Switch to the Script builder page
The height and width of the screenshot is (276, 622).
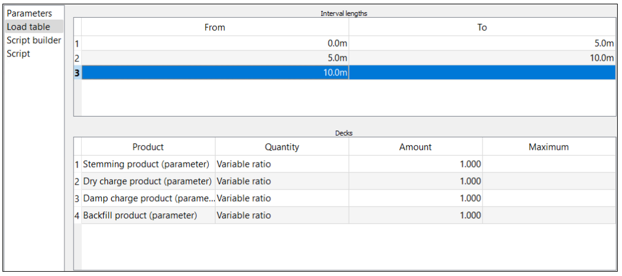34,40
